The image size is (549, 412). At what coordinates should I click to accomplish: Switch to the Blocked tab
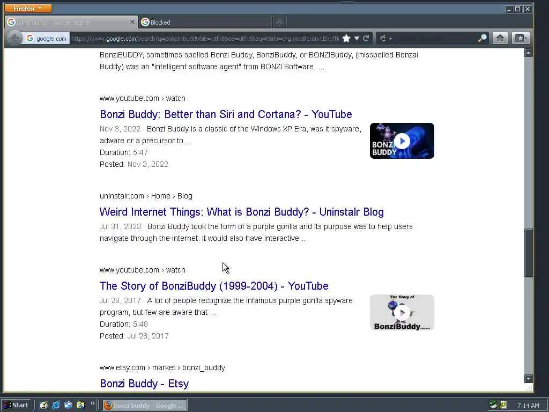point(205,23)
